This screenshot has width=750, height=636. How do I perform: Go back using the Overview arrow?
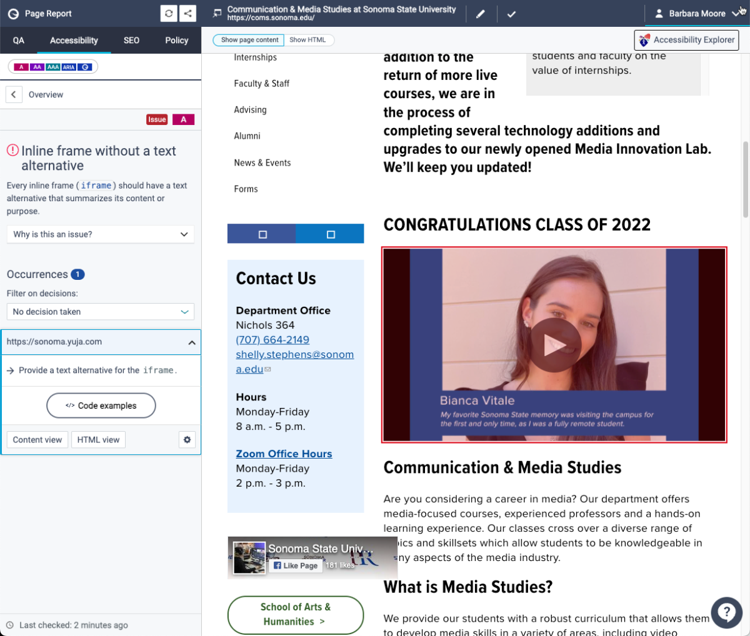point(14,94)
